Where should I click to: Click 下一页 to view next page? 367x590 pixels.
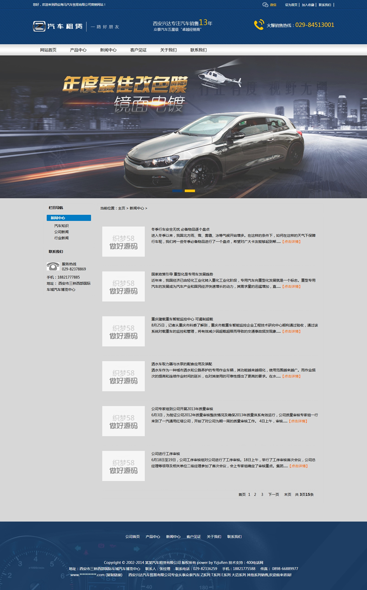tap(273, 494)
